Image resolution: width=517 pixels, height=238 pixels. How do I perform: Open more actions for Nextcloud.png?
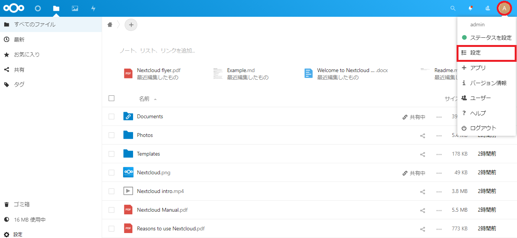pyautogui.click(x=439, y=173)
